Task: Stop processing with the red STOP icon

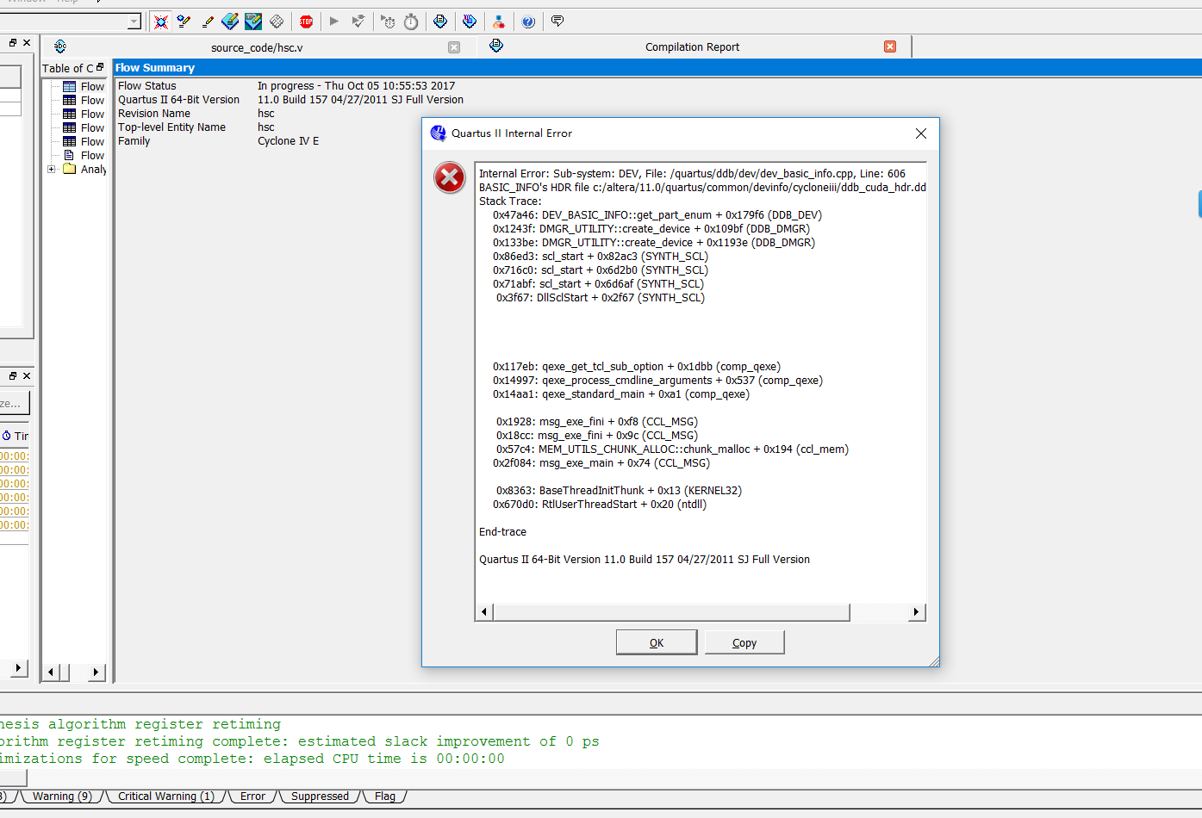Action: click(306, 22)
